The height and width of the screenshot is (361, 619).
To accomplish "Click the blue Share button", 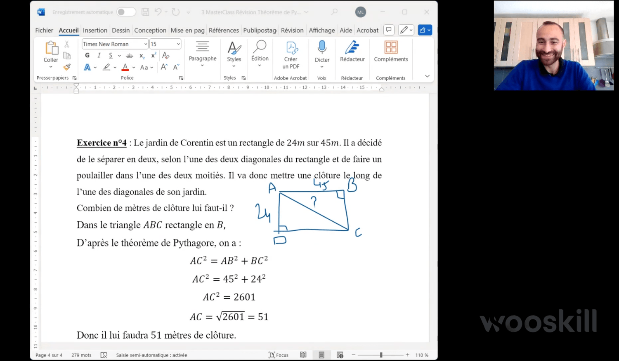I will coord(425,30).
